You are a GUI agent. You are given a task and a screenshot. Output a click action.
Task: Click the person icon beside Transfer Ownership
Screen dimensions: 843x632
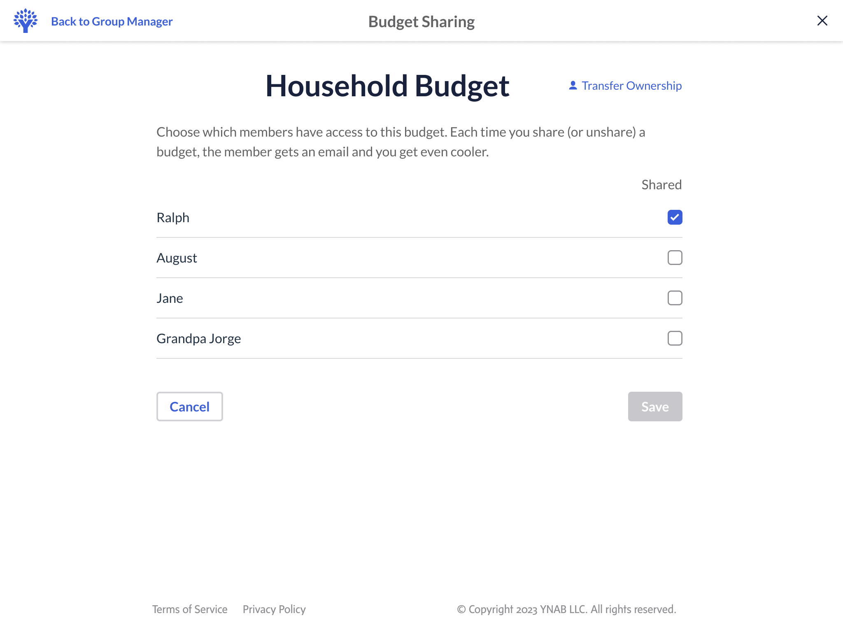573,86
